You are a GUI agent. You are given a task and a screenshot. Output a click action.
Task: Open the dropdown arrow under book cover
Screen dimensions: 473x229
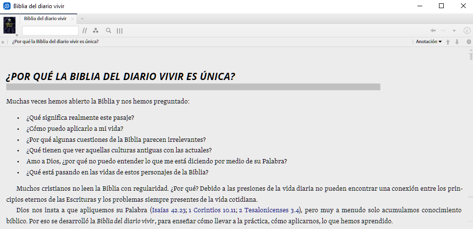point(17,35)
